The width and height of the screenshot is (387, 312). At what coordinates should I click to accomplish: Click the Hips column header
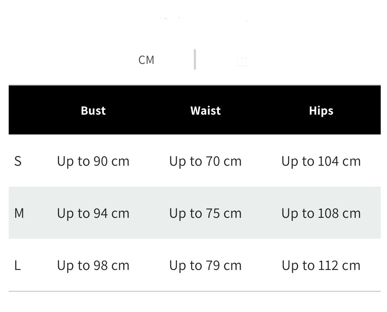(x=321, y=110)
